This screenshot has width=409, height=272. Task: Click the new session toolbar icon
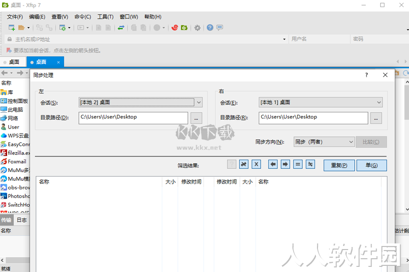12,28
